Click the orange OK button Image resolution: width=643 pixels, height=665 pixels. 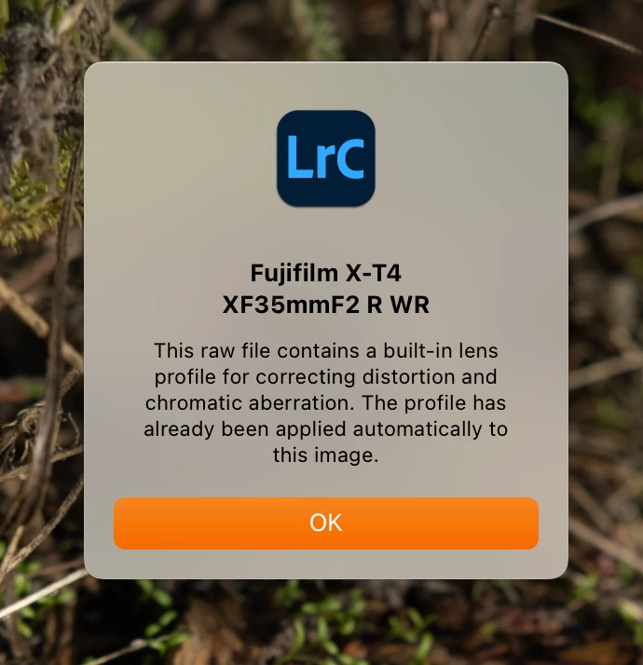(325, 522)
